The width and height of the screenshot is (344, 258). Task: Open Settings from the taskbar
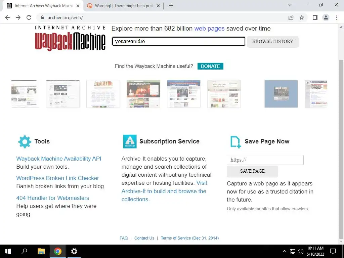pos(74,251)
